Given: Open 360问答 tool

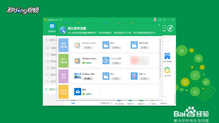Looking at the screenshot, I should point(167,72).
